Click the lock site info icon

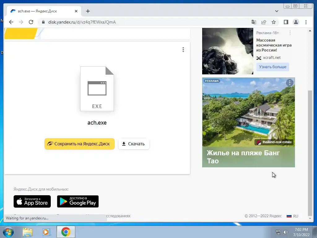[43, 22]
